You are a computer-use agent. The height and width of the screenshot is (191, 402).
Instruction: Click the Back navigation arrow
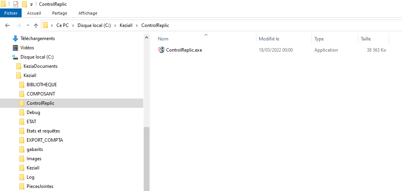(7, 25)
